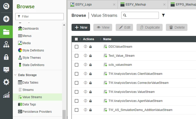Check the TW.AnalysisServices.ClientValueStream checkbox
The height and width of the screenshot is (119, 196).
click(77, 74)
